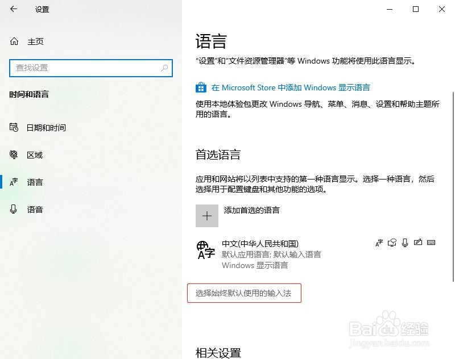Open 语音 settings page
This screenshot has width=455, height=359.
point(35,210)
